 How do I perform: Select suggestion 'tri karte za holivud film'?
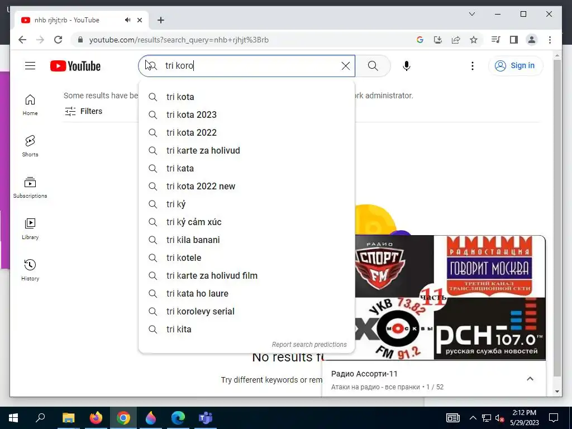point(246,276)
